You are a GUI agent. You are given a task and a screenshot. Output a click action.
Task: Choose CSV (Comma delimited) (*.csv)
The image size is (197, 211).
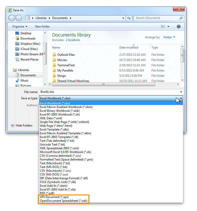(x=111, y=156)
